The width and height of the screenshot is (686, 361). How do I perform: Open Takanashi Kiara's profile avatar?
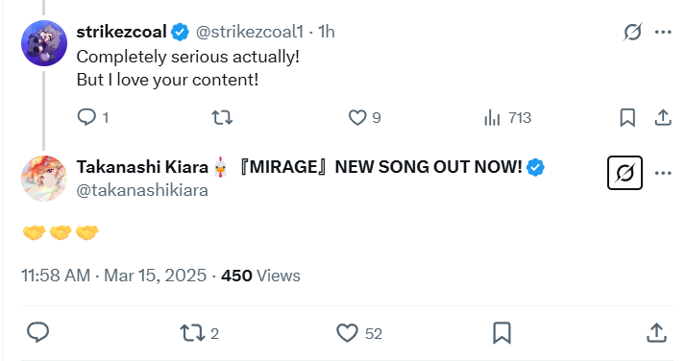point(44,179)
